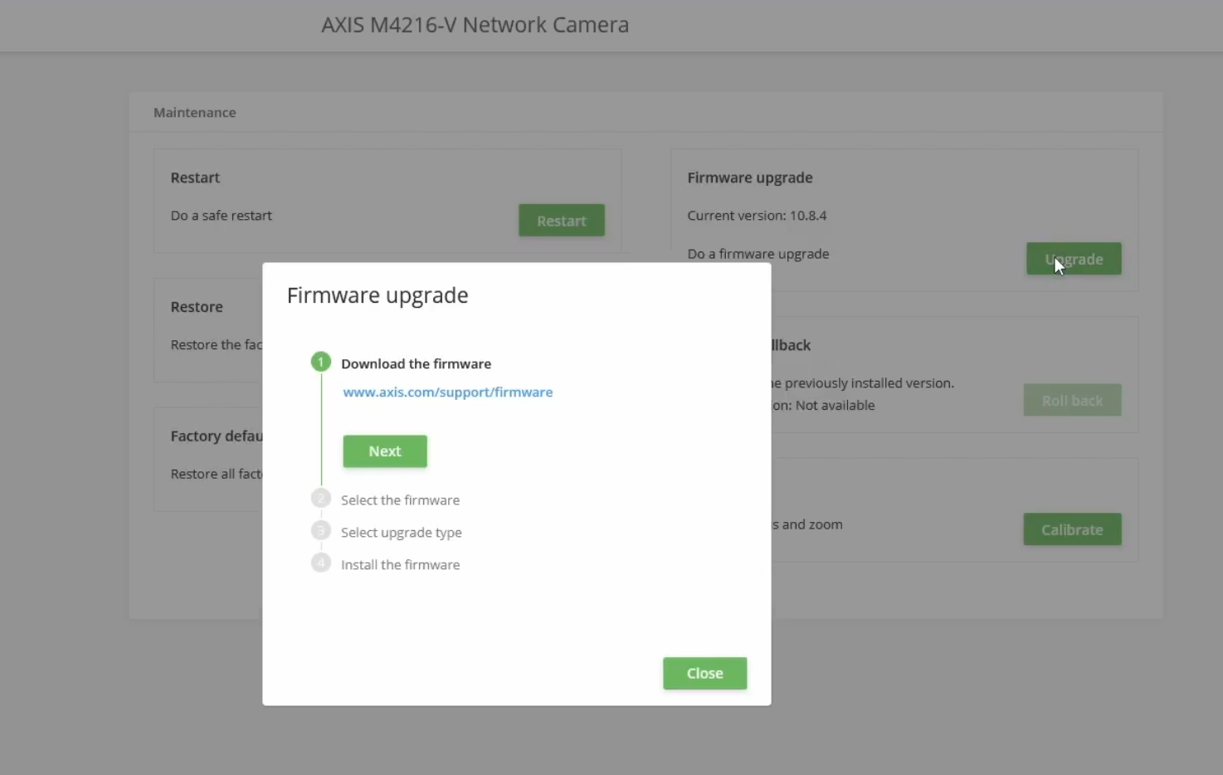This screenshot has width=1223, height=775.
Task: Click the Next button in the dialog
Action: point(385,451)
